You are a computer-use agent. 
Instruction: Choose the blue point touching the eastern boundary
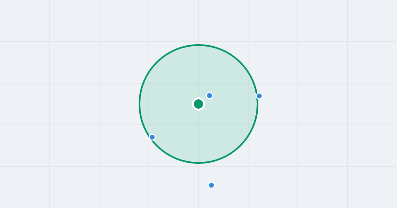(x=259, y=96)
